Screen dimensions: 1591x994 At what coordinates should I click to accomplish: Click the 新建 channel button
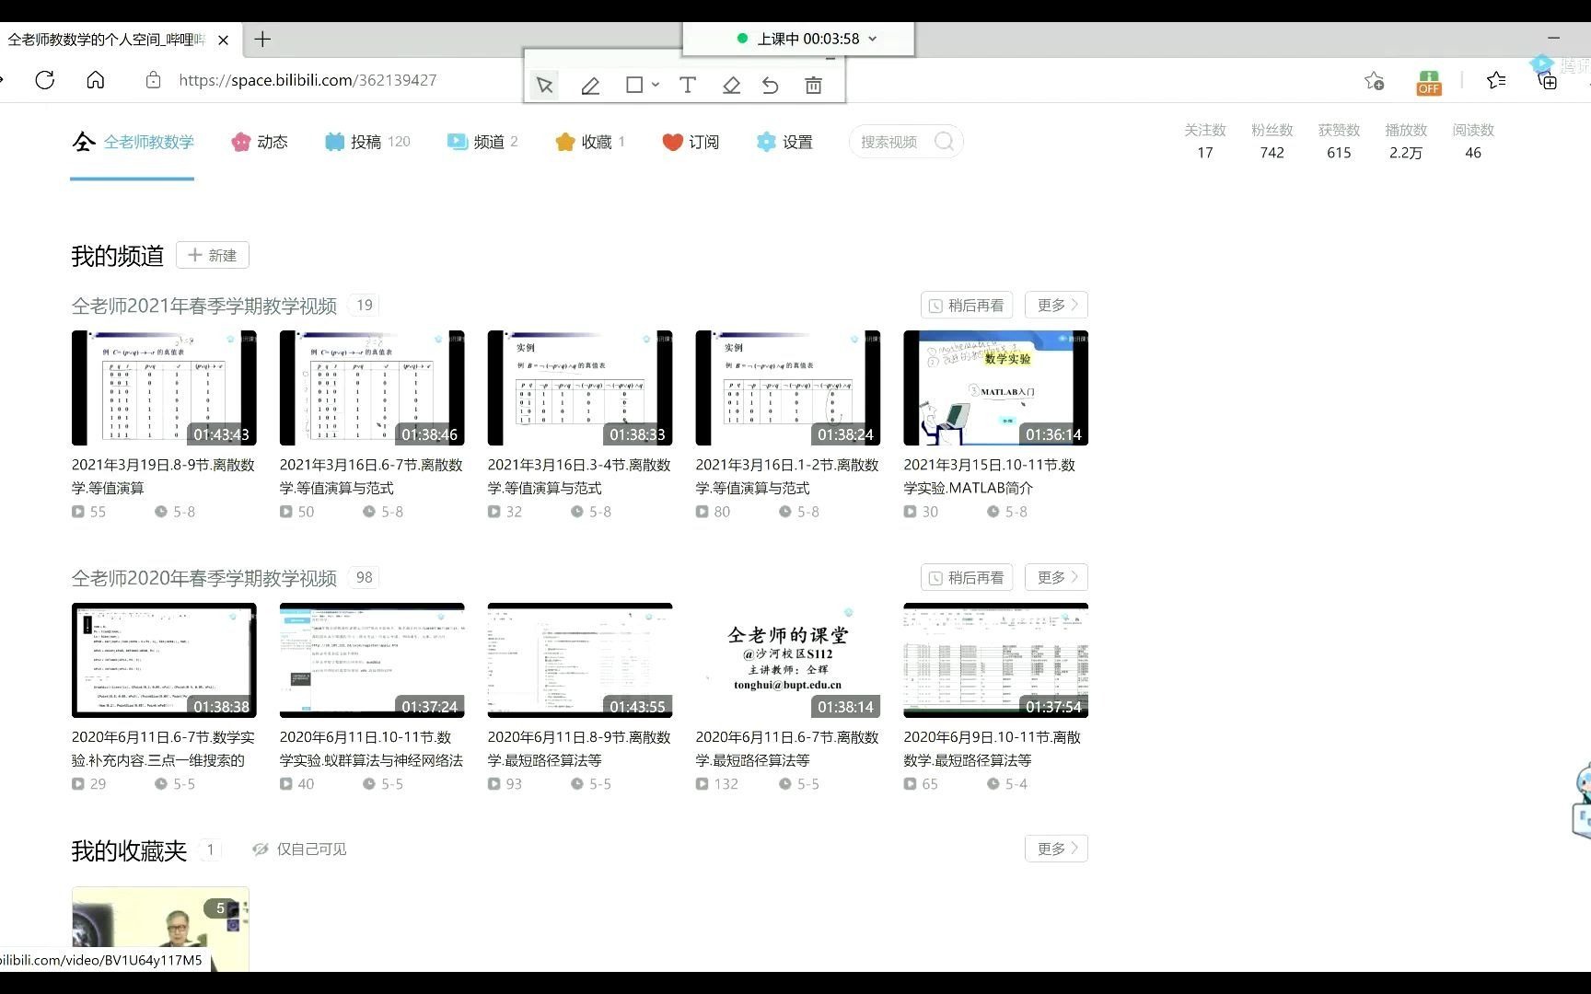click(x=213, y=255)
